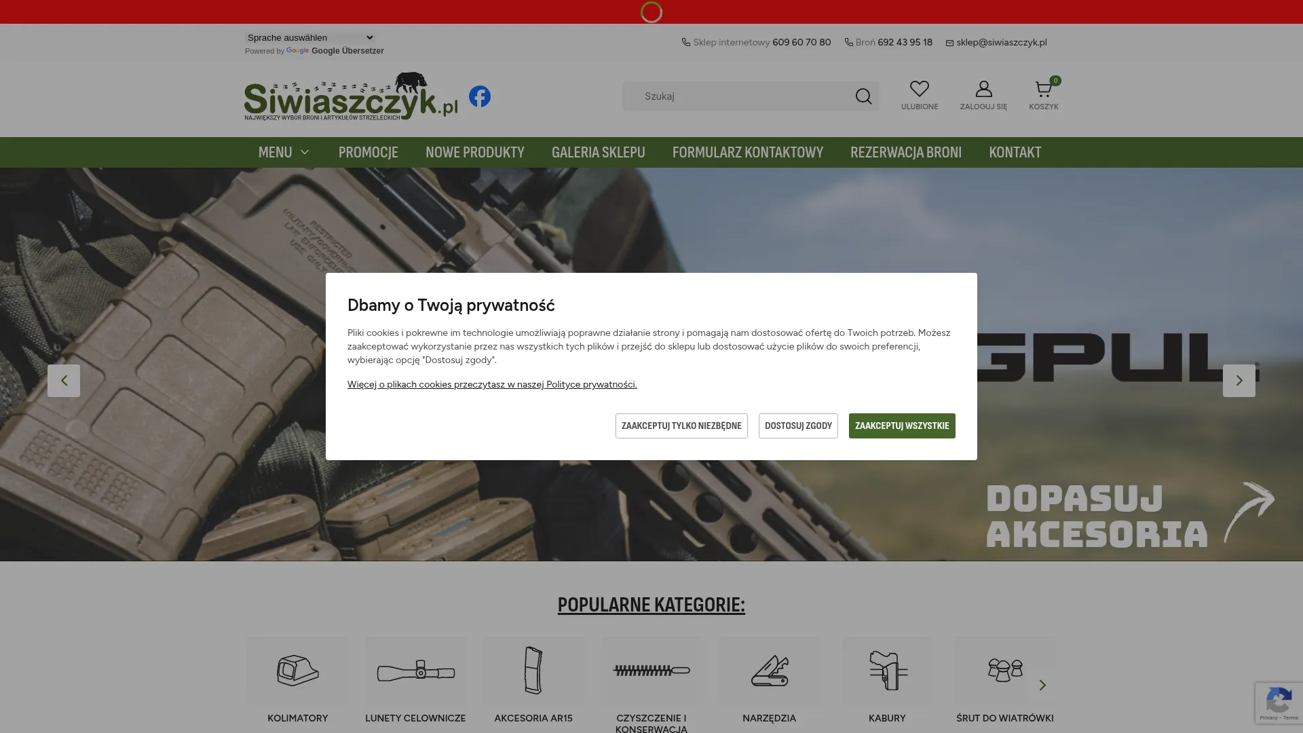Open the Formularz kontaktowy menu item

(748, 153)
